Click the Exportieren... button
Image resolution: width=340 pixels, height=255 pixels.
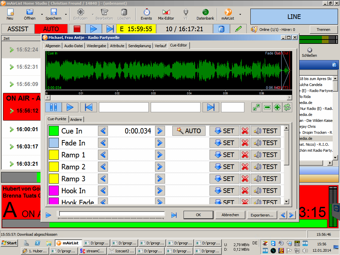pos(262,215)
